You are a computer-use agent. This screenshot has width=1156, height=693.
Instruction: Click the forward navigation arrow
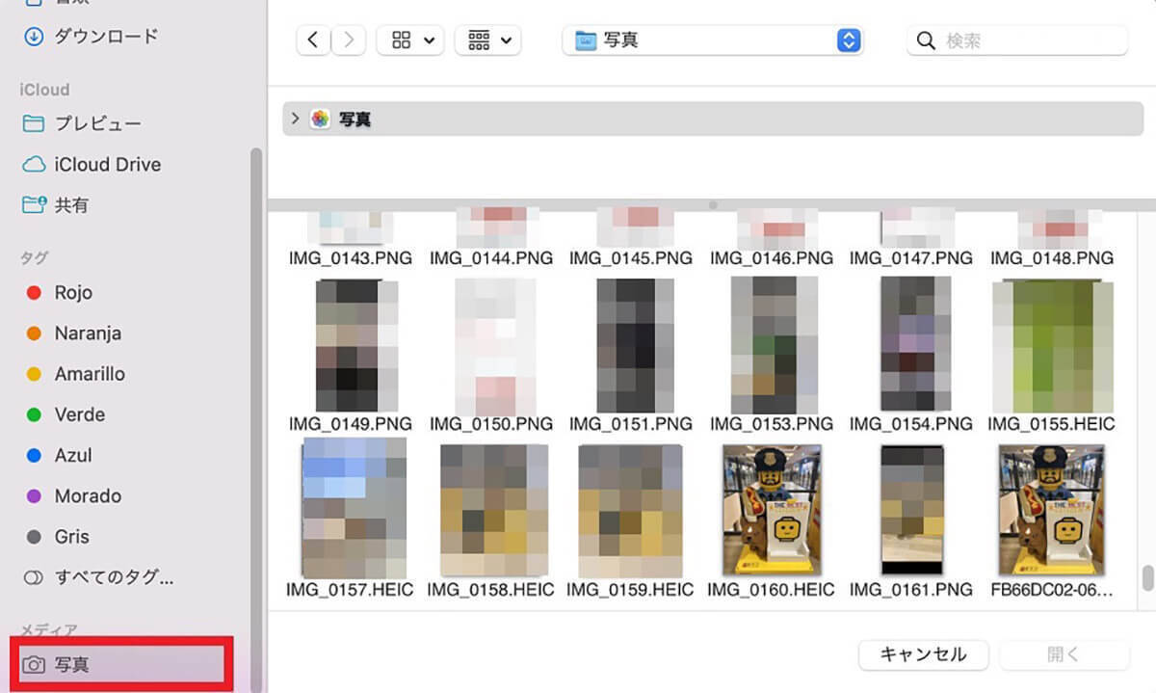(348, 40)
